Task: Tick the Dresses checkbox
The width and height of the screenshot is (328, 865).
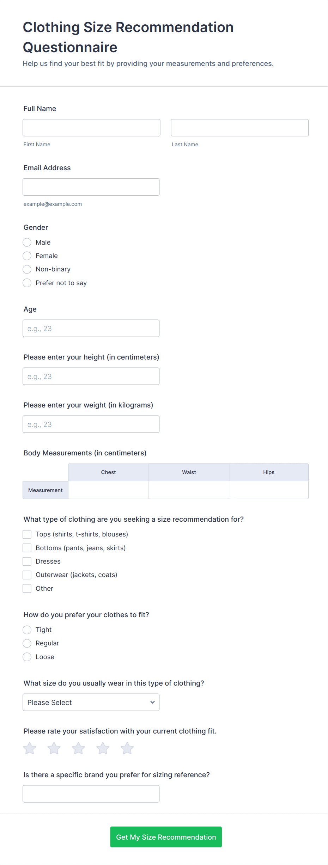Action: [27, 562]
